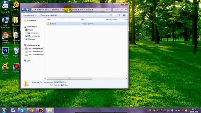Click the final Cobalt Blades breadcrumb
Image resolution: width=201 pixels, height=113 pixels.
[x=85, y=10]
